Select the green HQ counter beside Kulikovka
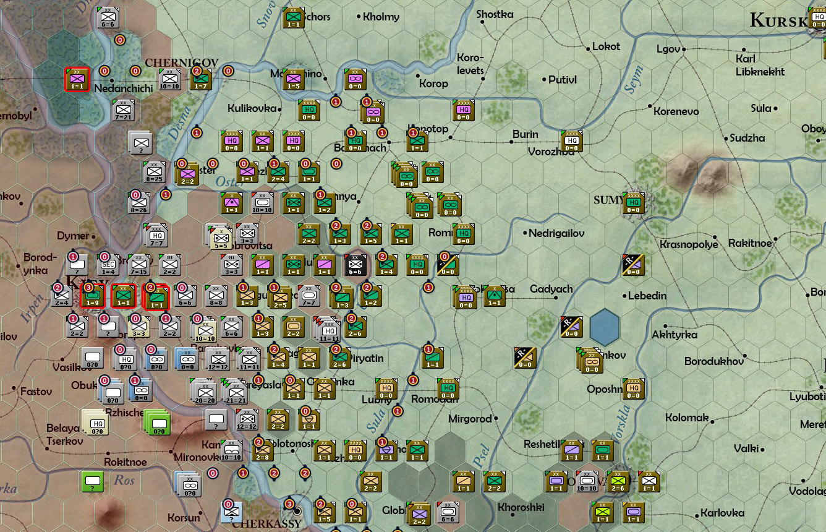Viewport: 826px width, 532px height. [x=309, y=111]
